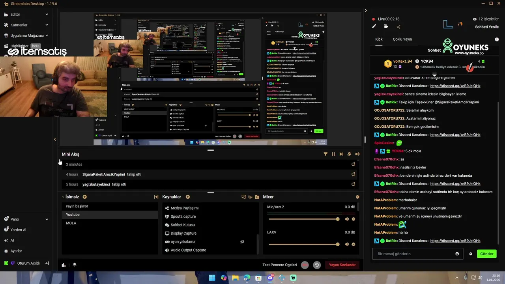Click Sohbeti Yenile to refresh chat
This screenshot has height=284, width=505.
pos(487,27)
